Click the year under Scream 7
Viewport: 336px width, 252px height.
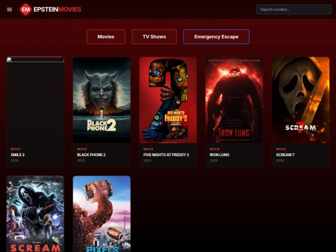(280, 161)
